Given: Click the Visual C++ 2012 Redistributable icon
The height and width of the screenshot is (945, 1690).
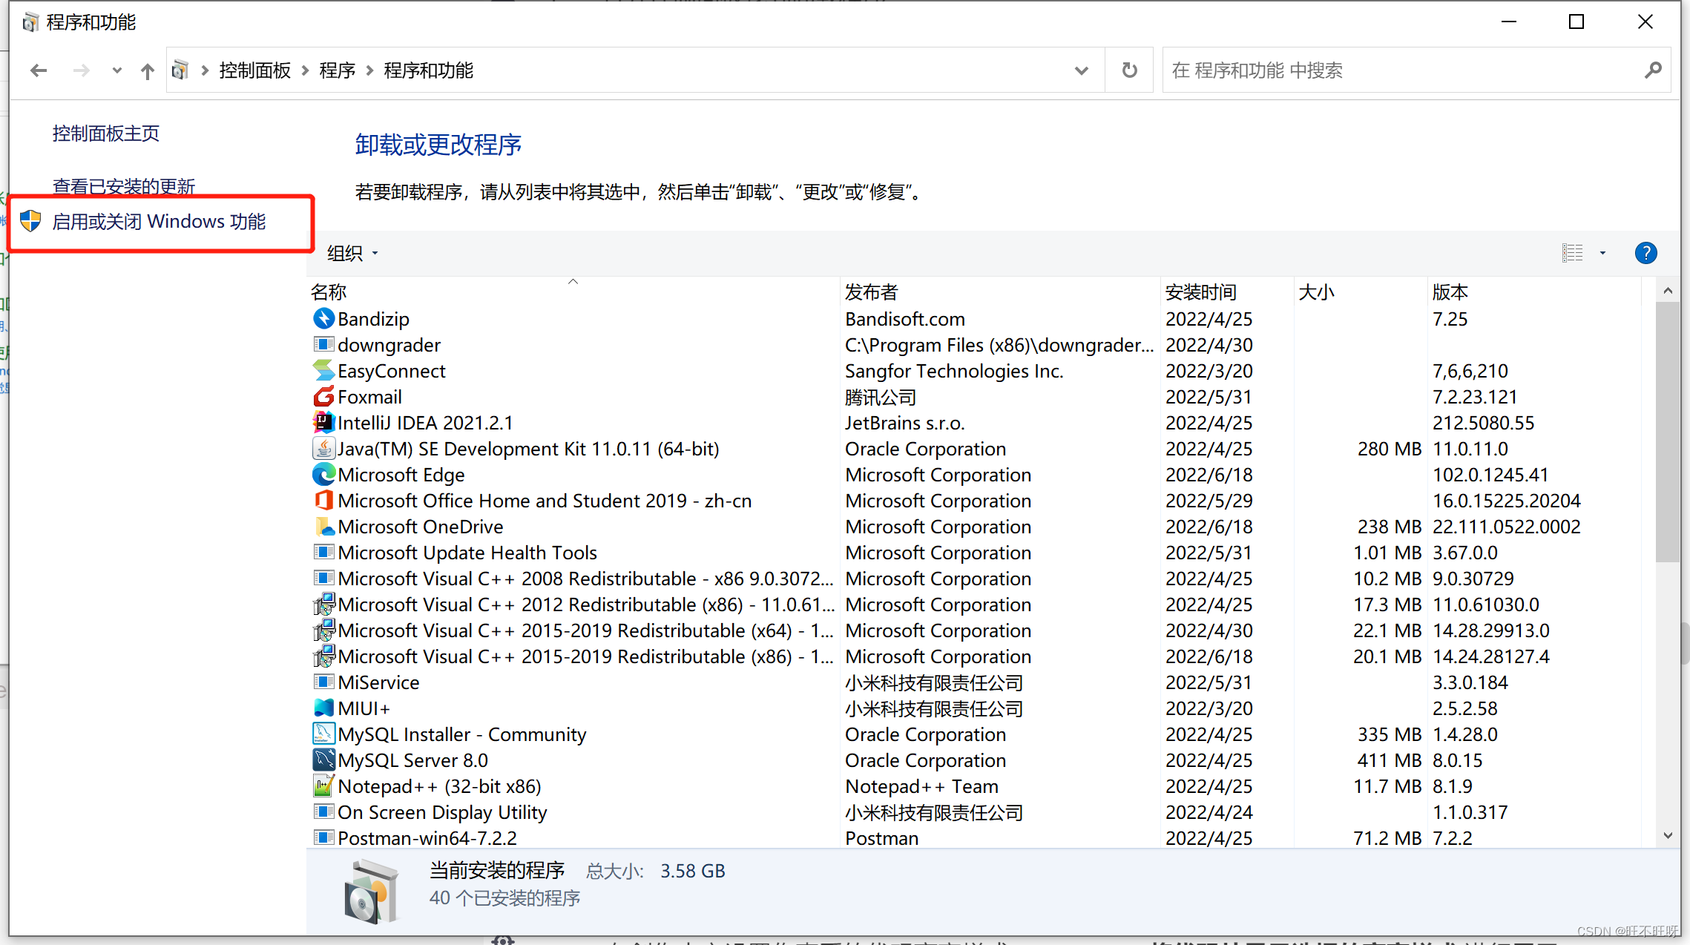Looking at the screenshot, I should [x=323, y=605].
